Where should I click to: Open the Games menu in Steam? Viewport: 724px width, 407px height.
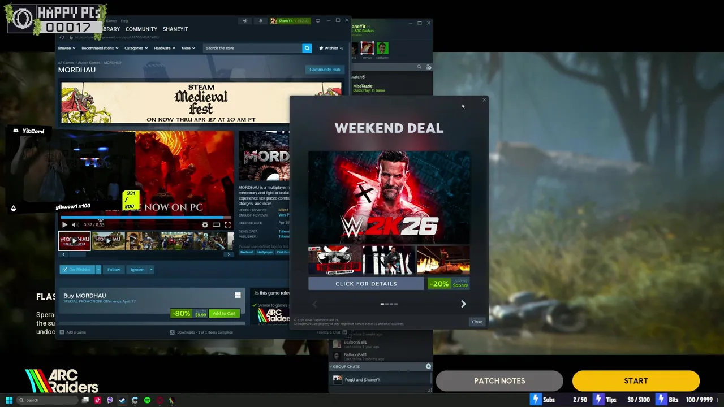click(111, 21)
